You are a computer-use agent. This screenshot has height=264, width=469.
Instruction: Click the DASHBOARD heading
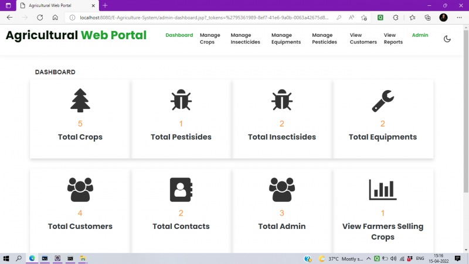click(55, 72)
